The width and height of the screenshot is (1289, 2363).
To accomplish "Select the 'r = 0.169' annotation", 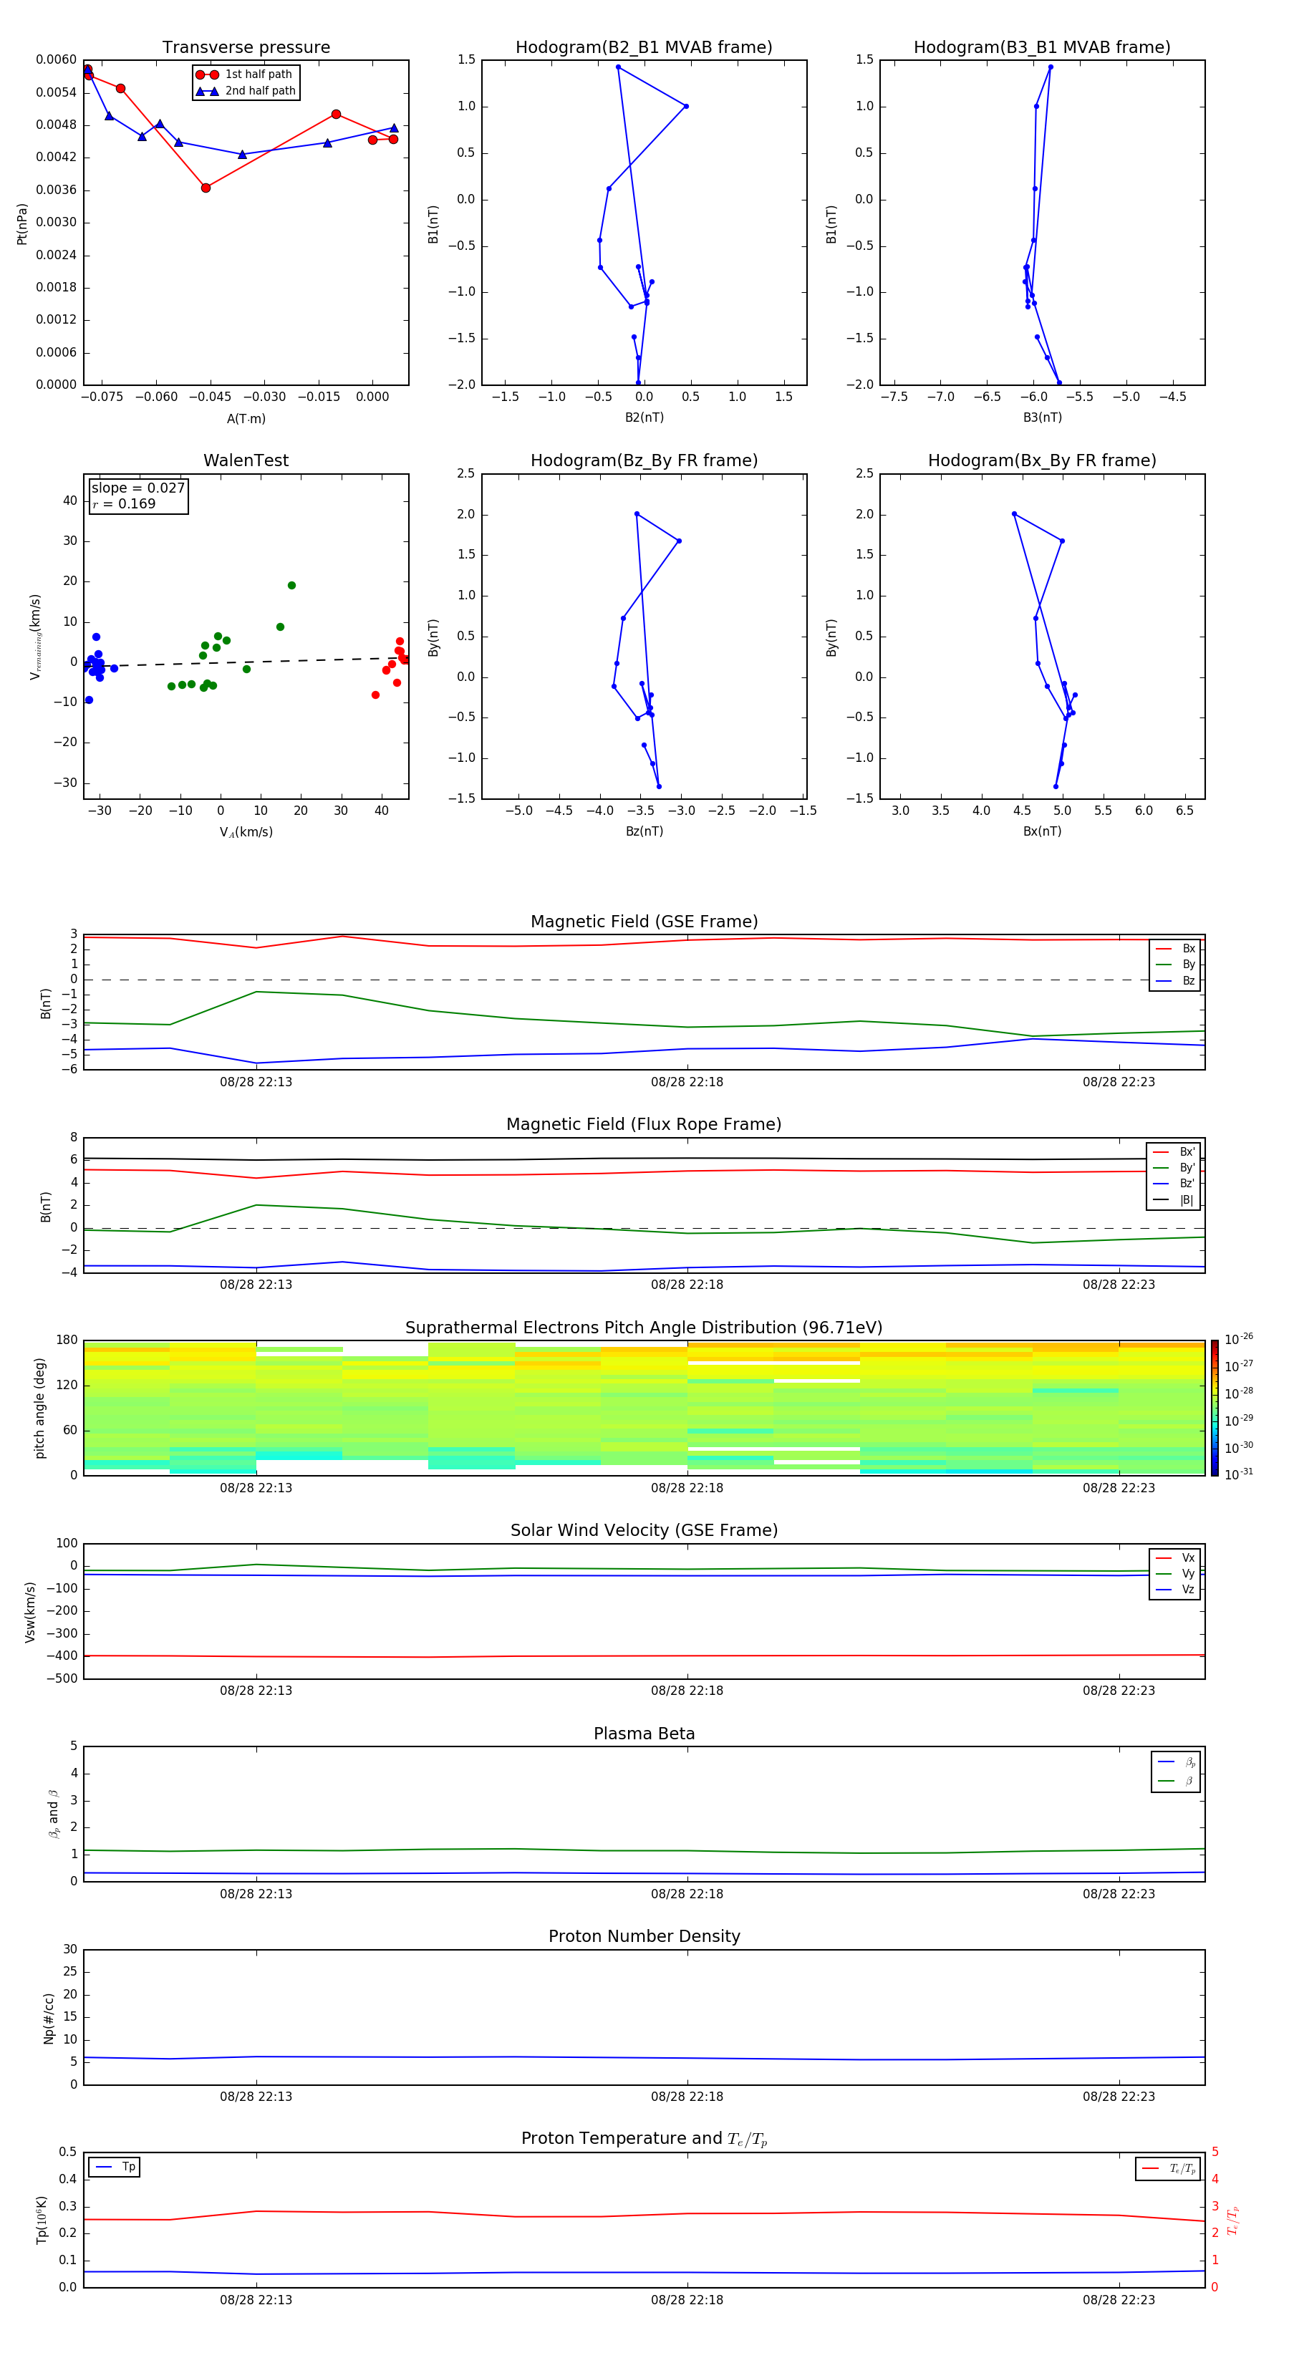I will coord(124,503).
